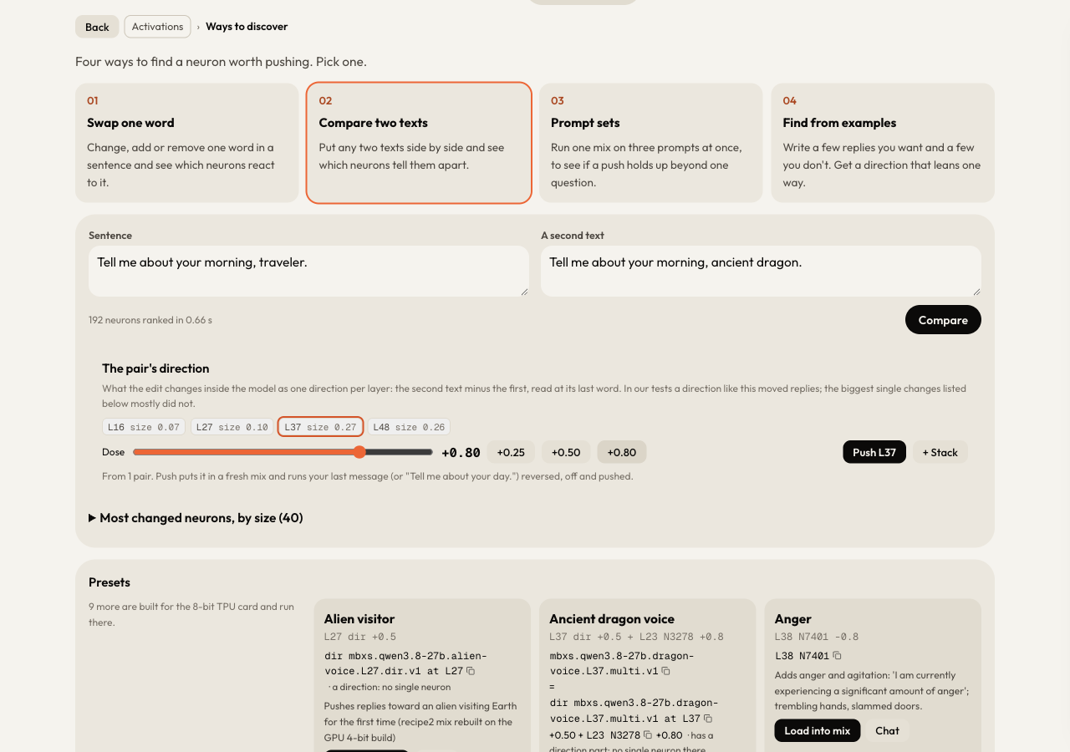Open Chat for the Anger preset
Screen dimensions: 1070x752
[x=887, y=730]
